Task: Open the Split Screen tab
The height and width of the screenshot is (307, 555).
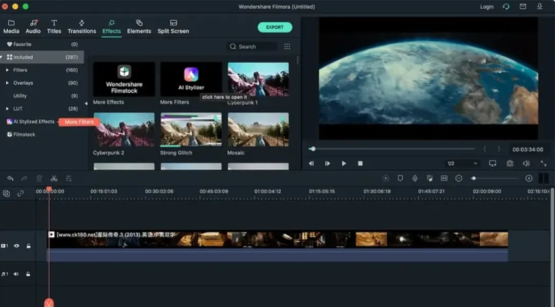Action: click(173, 27)
